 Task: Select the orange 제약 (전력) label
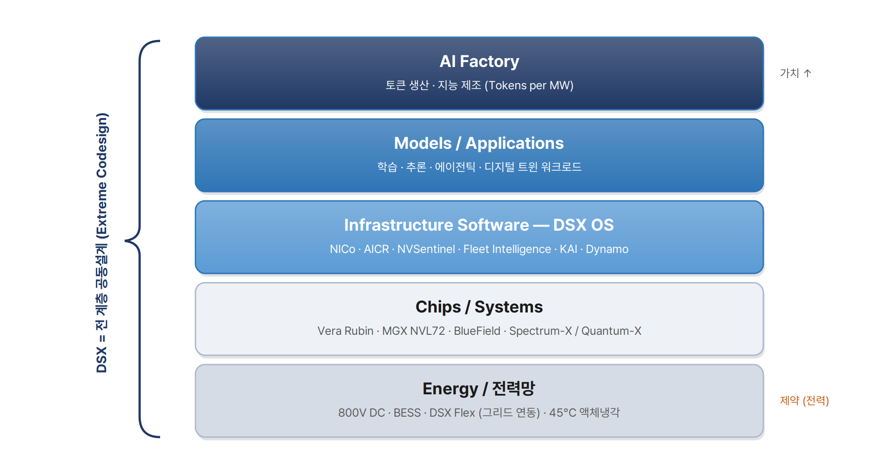click(804, 400)
